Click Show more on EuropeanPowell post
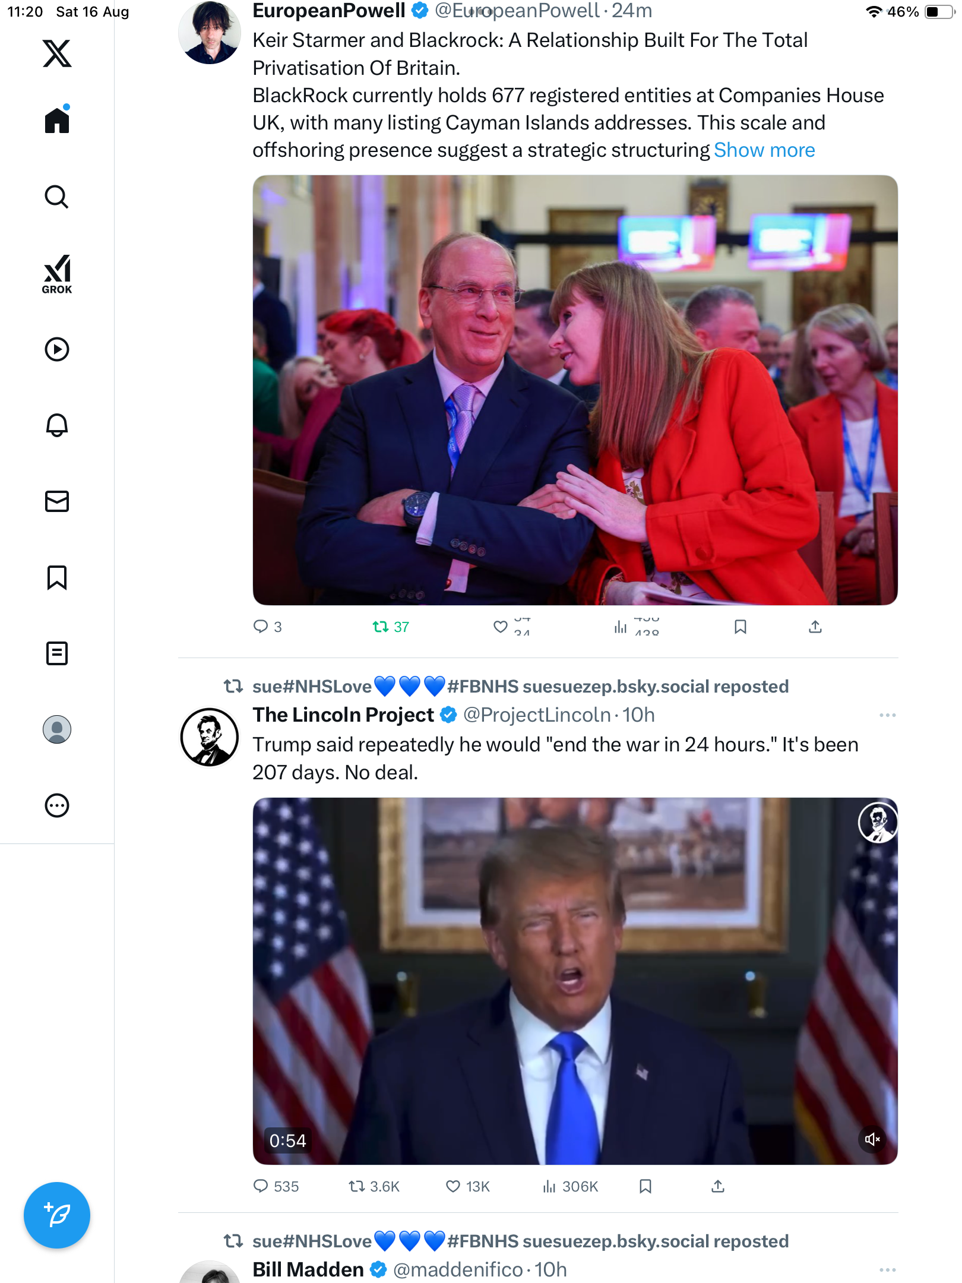 (764, 150)
